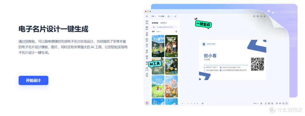Click the funnel filter icon
The image size is (305, 116).
click(x=176, y=31)
